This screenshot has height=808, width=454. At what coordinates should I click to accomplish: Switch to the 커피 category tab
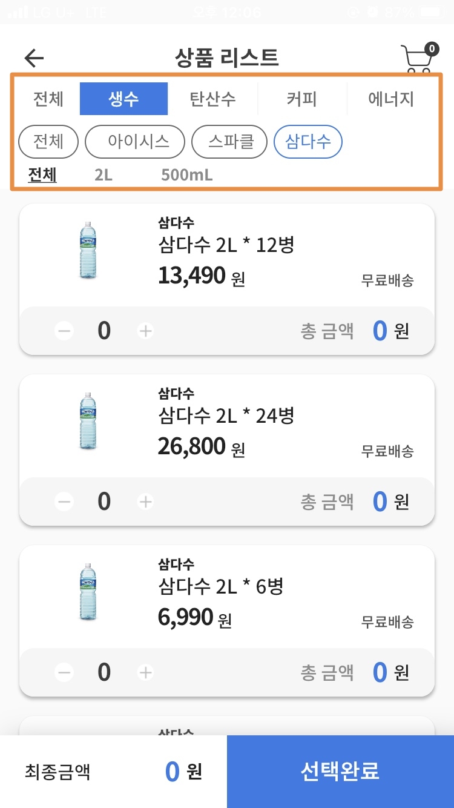coord(301,99)
